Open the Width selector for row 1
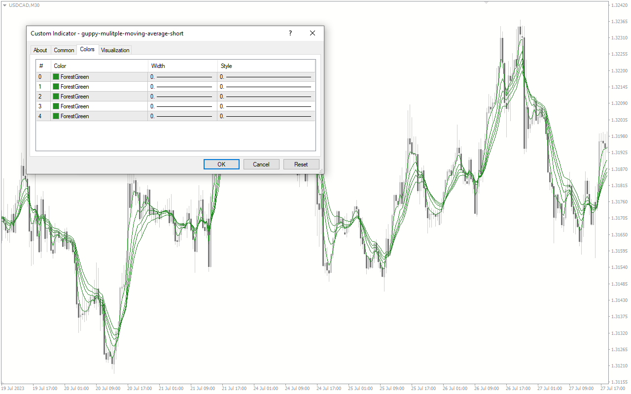This screenshot has height=394, width=631. pos(182,87)
